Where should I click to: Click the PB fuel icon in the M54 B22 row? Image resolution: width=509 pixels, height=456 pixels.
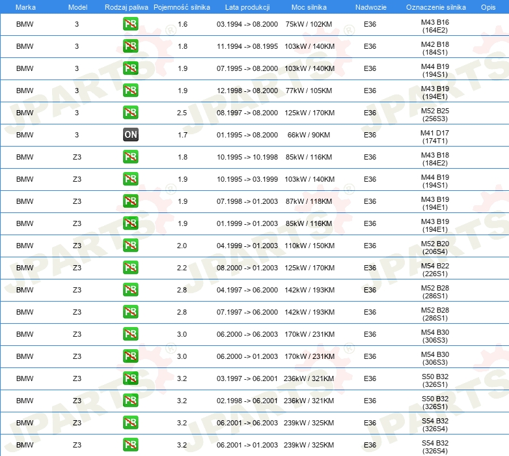[x=130, y=268]
